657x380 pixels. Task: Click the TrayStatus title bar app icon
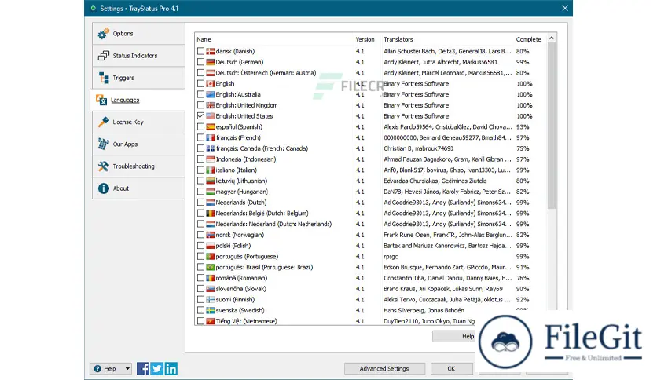pos(93,9)
